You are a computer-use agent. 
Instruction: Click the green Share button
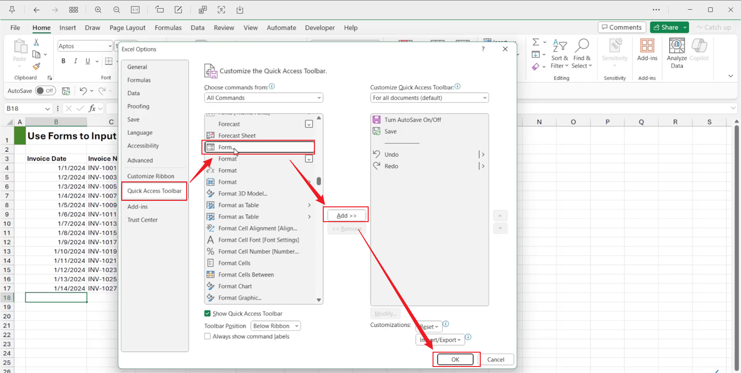coord(666,27)
